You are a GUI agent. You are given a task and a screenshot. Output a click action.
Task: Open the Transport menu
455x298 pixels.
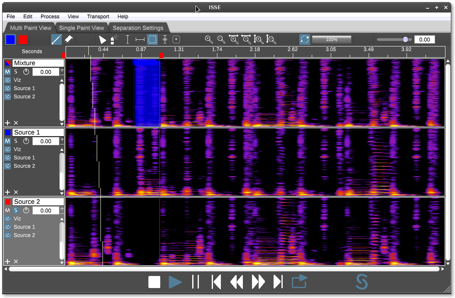(x=98, y=17)
